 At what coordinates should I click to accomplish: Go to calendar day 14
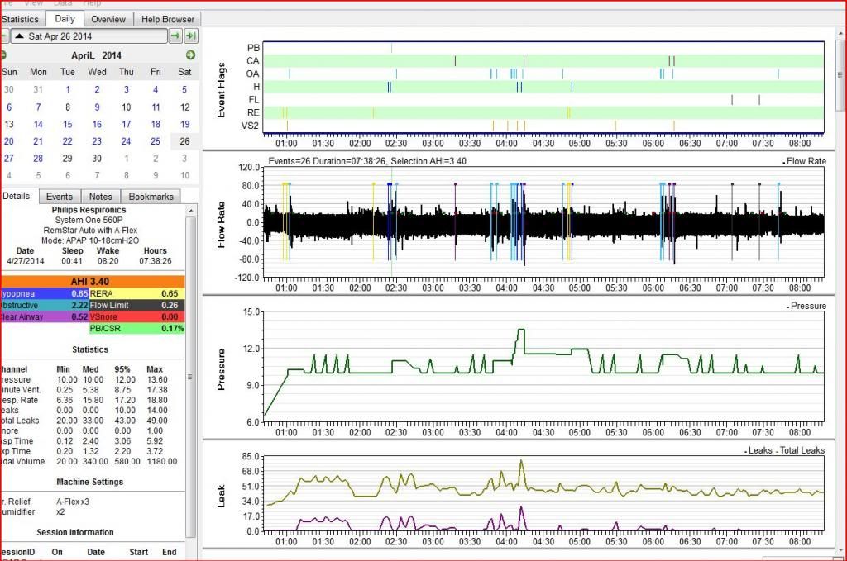pos(38,124)
